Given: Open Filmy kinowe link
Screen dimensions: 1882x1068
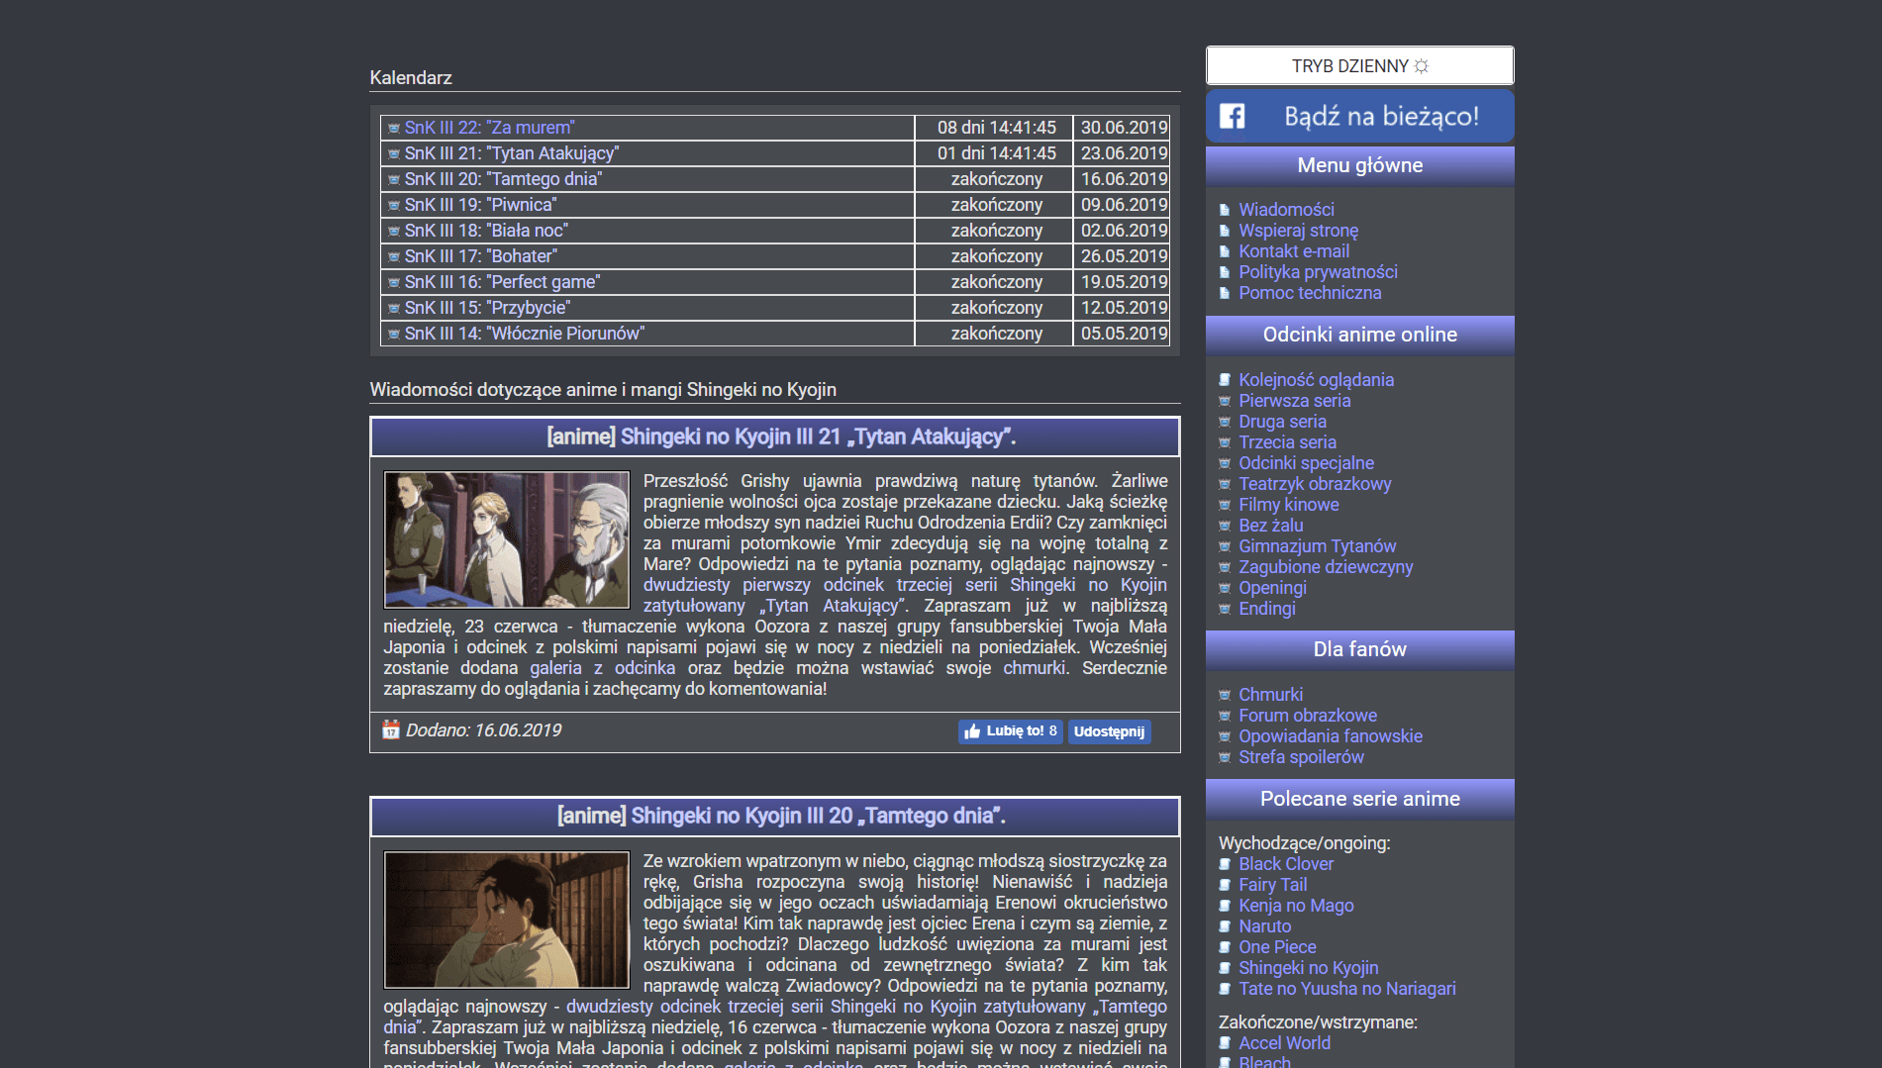Looking at the screenshot, I should coord(1288,505).
